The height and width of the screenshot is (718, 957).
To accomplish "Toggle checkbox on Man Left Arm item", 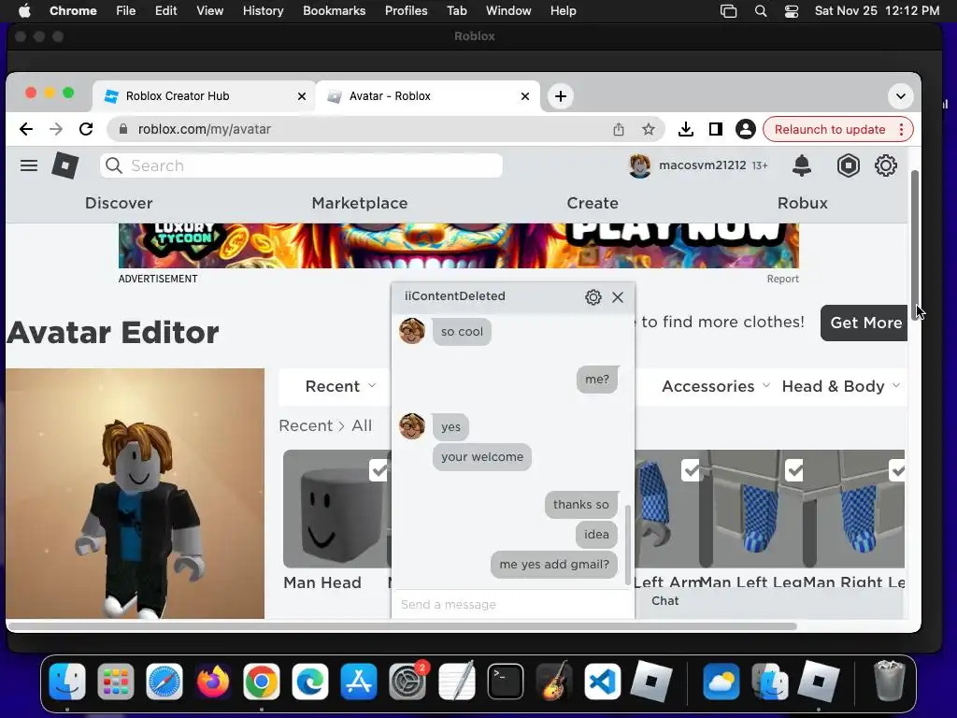I will pos(691,471).
